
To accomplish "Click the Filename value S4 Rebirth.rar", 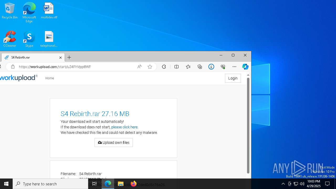I will click(90, 174).
